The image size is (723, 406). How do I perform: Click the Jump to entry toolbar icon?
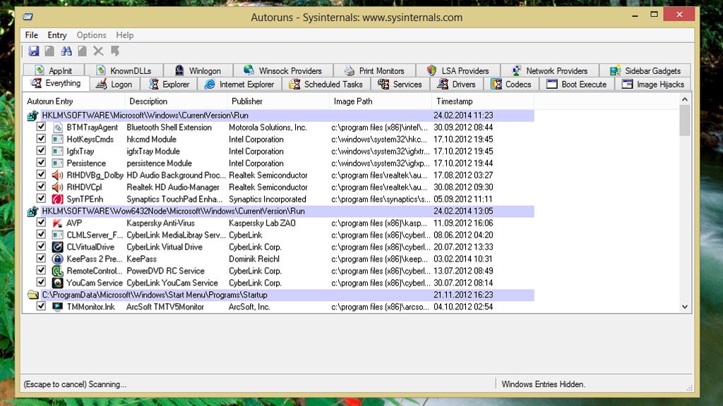click(x=115, y=51)
